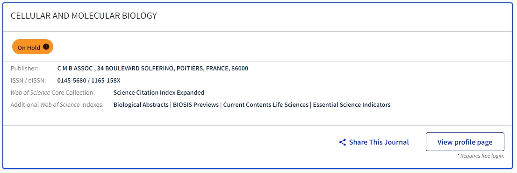517x173 pixels.
Task: Click the publisher address C M B ASSOC text
Action: pyautogui.click(x=153, y=69)
